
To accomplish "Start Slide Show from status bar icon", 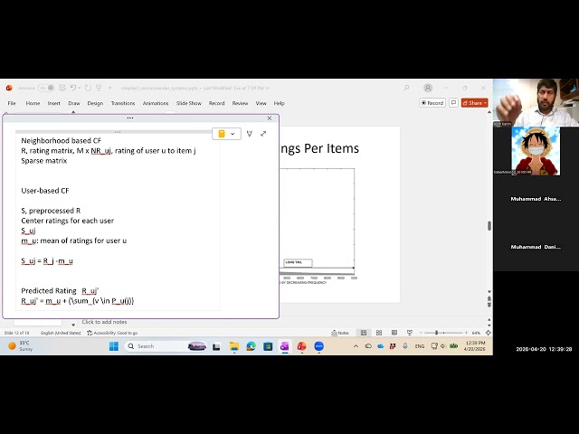I will click(409, 333).
